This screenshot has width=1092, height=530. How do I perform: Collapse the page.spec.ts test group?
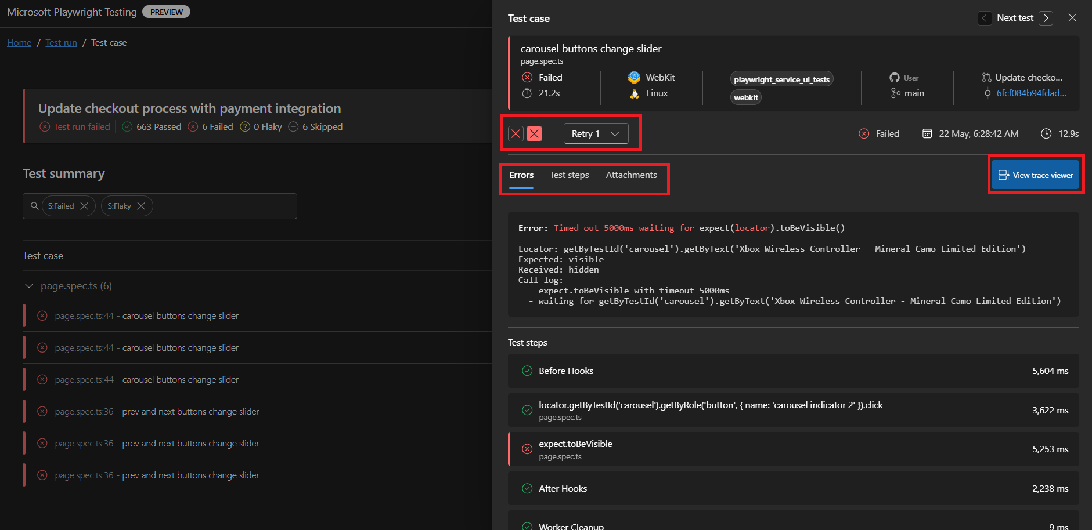click(29, 285)
